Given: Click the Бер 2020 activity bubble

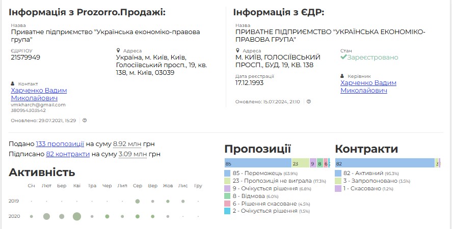Looking at the screenshot, I should point(62,216).
